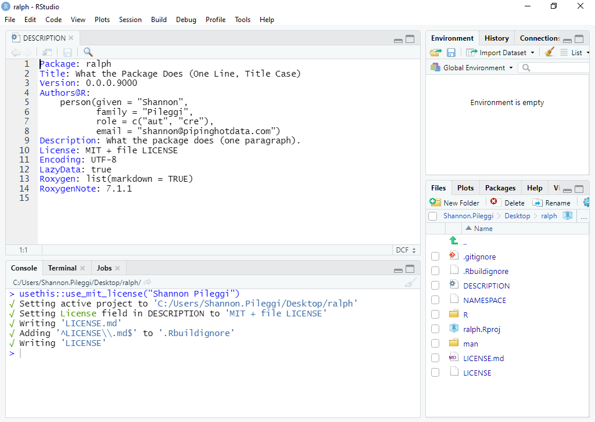Click the console input prompt line

coord(213,354)
